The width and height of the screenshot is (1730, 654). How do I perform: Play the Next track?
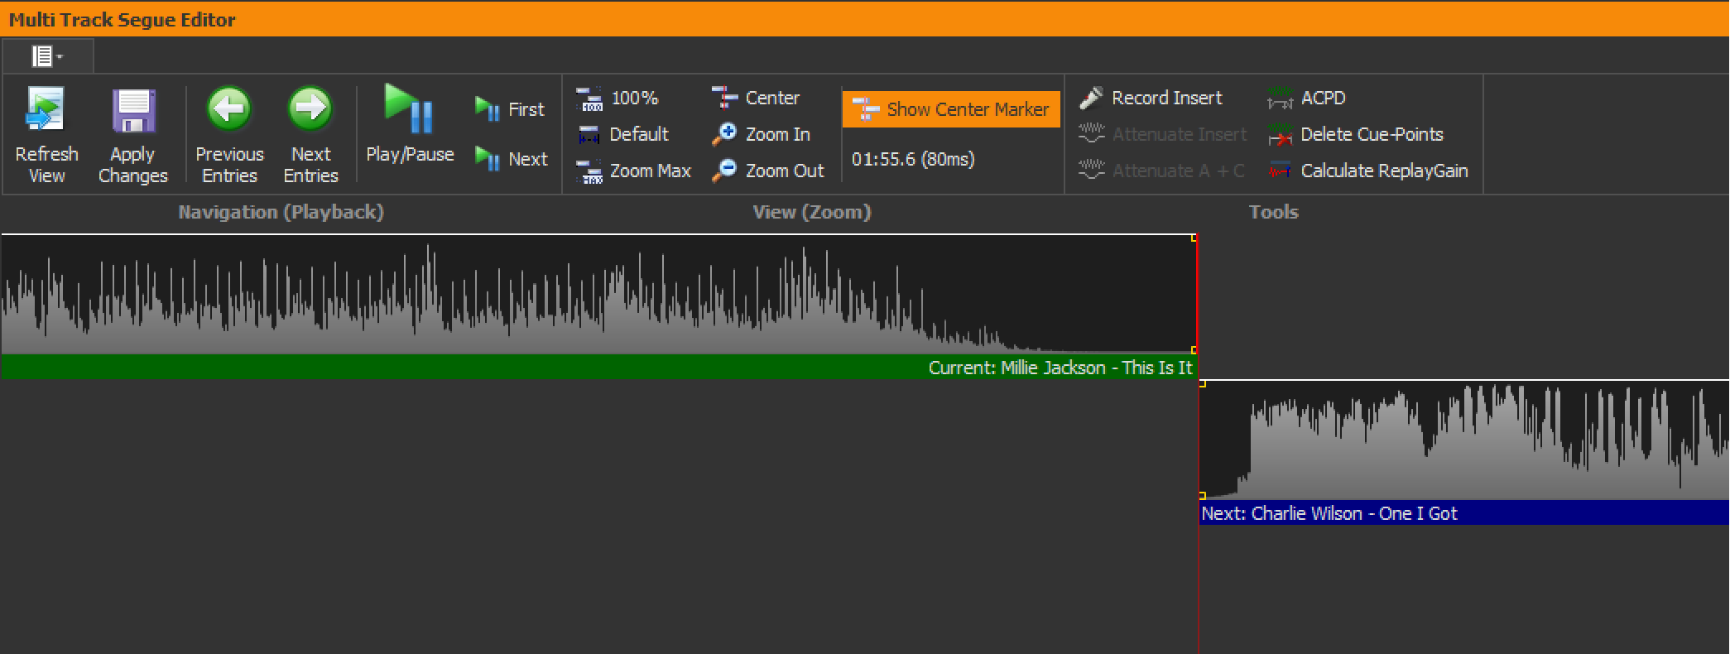pyautogui.click(x=512, y=158)
